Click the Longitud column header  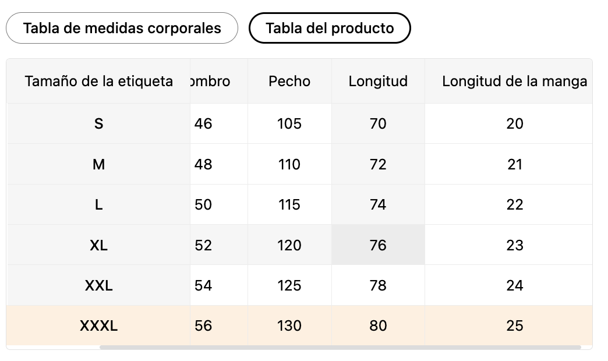click(378, 82)
